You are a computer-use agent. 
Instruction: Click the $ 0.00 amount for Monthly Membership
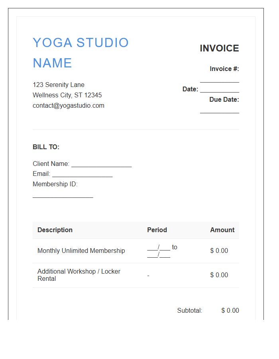[219, 251]
